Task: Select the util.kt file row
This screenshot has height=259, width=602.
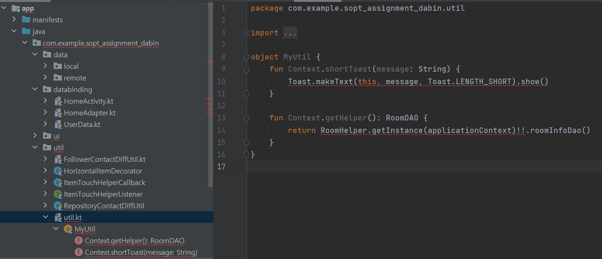Action: [107, 217]
